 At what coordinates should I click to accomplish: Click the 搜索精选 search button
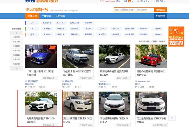tap(160, 10)
